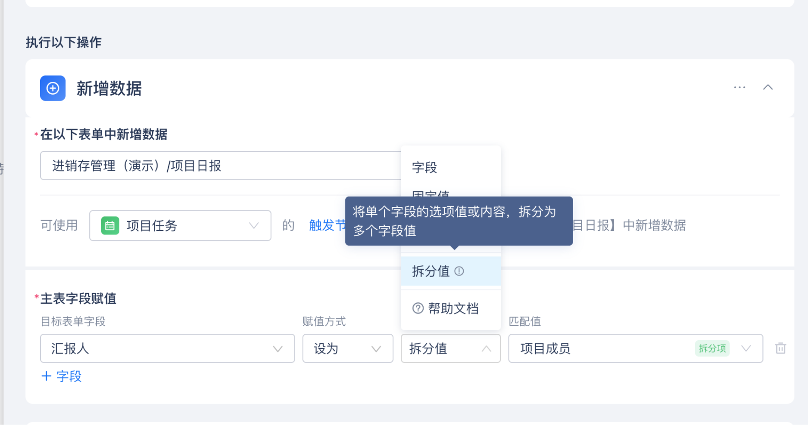Screen dimensions: 808x425
Task: Open the 项目任务 dropdown
Action: pos(180,225)
